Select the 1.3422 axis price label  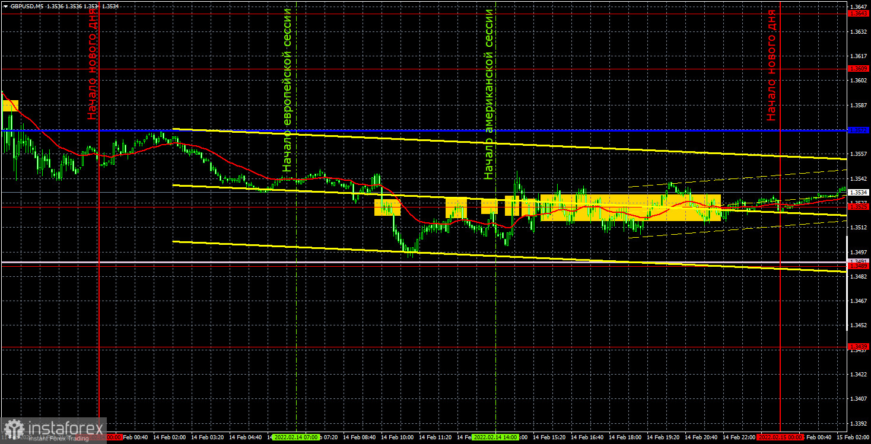click(x=858, y=375)
